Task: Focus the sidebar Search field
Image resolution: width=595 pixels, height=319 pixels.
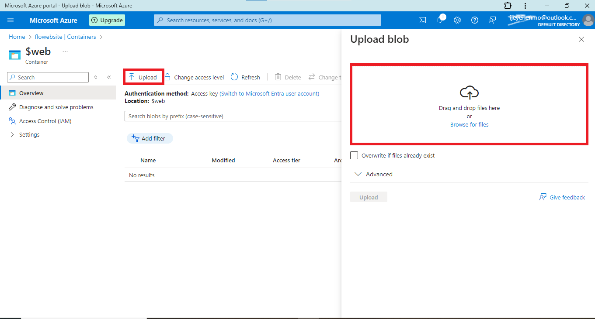Action: (48, 77)
